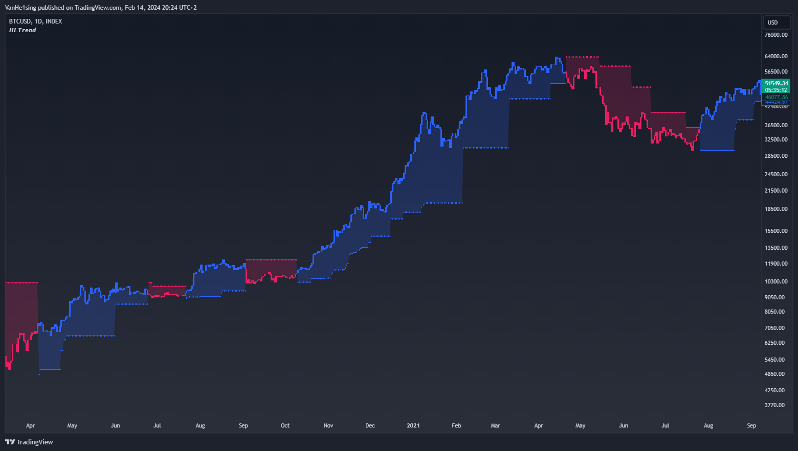Image resolution: width=798 pixels, height=451 pixels.
Task: Click the bar countdown 05:35:12
Action: coord(776,90)
